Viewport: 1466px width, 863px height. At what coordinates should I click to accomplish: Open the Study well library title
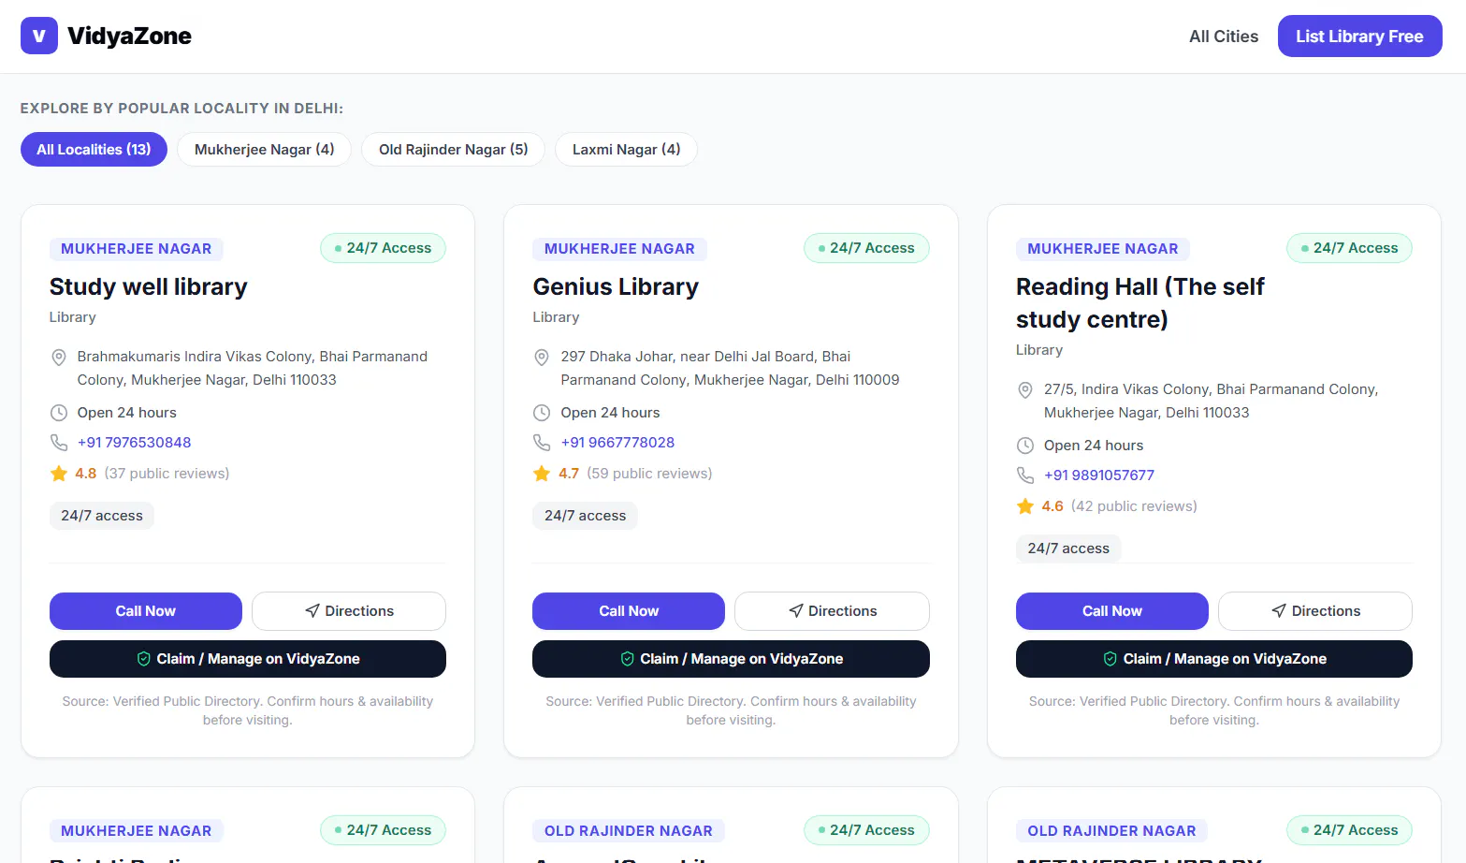pos(149,286)
